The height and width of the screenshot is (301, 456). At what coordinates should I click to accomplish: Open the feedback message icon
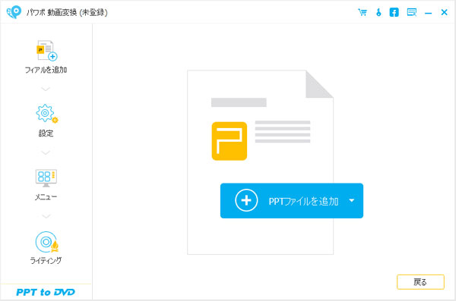tap(411, 12)
